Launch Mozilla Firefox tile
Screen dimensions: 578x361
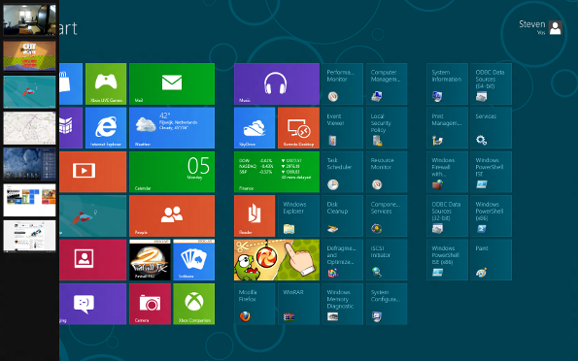tap(255, 304)
